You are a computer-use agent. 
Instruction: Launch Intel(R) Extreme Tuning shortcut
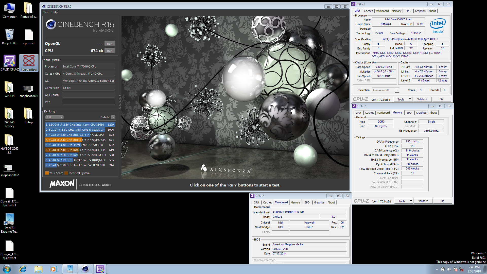click(10, 223)
